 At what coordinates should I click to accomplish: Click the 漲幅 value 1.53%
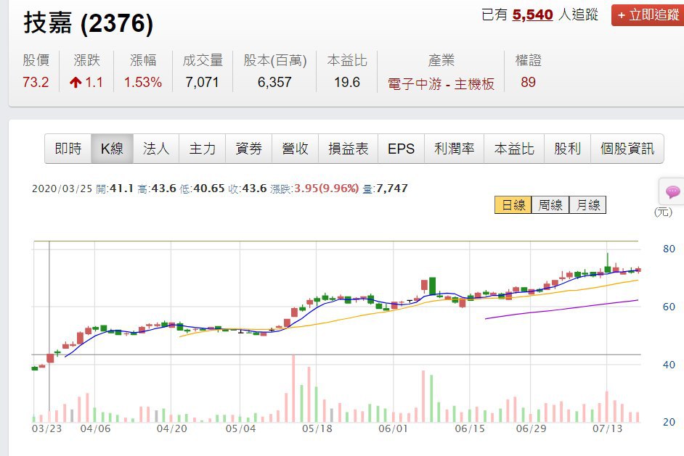click(142, 82)
